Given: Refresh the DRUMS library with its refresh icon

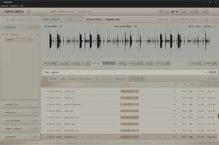Looking at the screenshot, I should pyautogui.click(x=34, y=40).
